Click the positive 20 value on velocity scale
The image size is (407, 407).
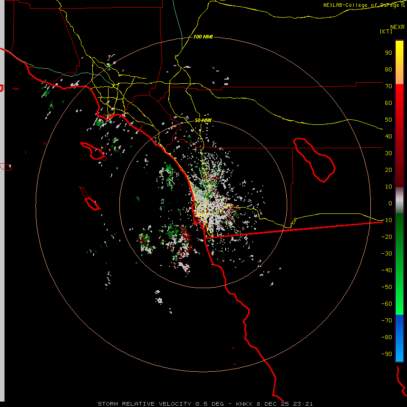[x=388, y=170]
